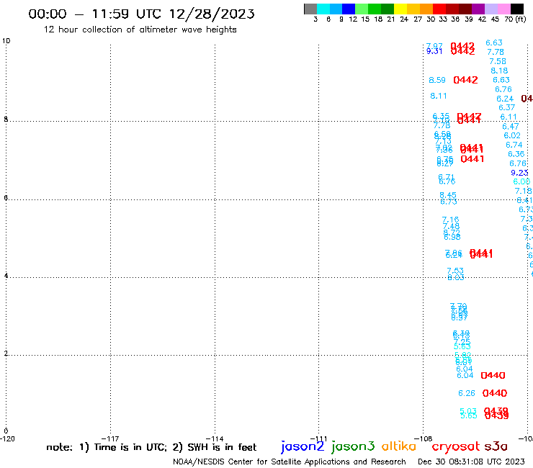
Task: Click the jason3 satellite legend label
Action: click(353, 446)
